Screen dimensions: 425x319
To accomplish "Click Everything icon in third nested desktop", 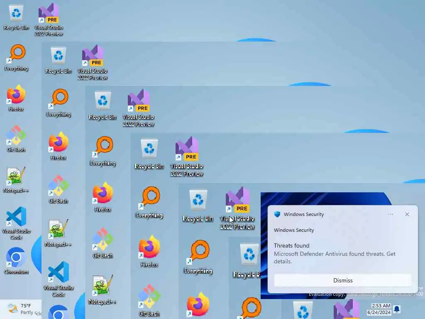I will tap(103, 151).
